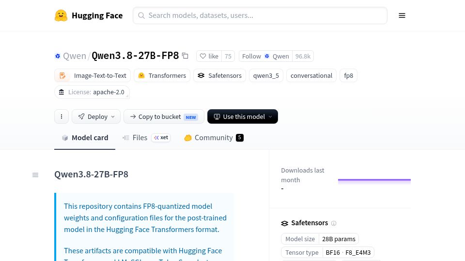Select the Safetensors tag
Screen dimensions: 465x261
point(219,75)
